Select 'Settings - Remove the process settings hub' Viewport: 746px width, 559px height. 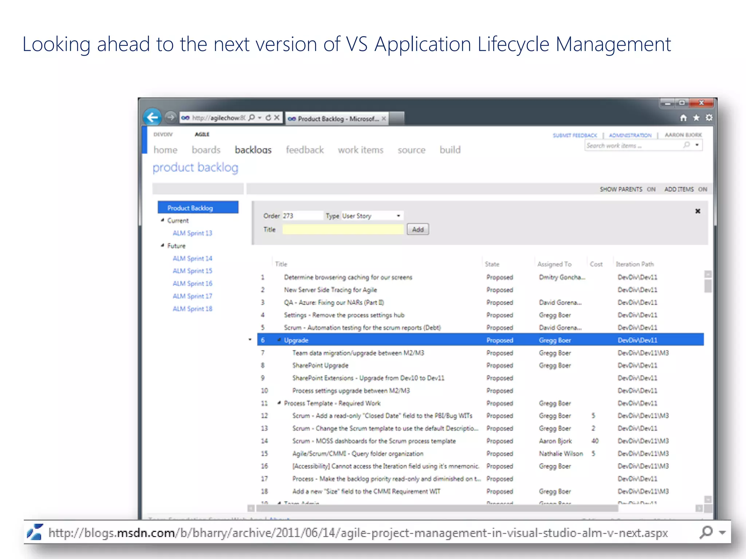[480, 315]
